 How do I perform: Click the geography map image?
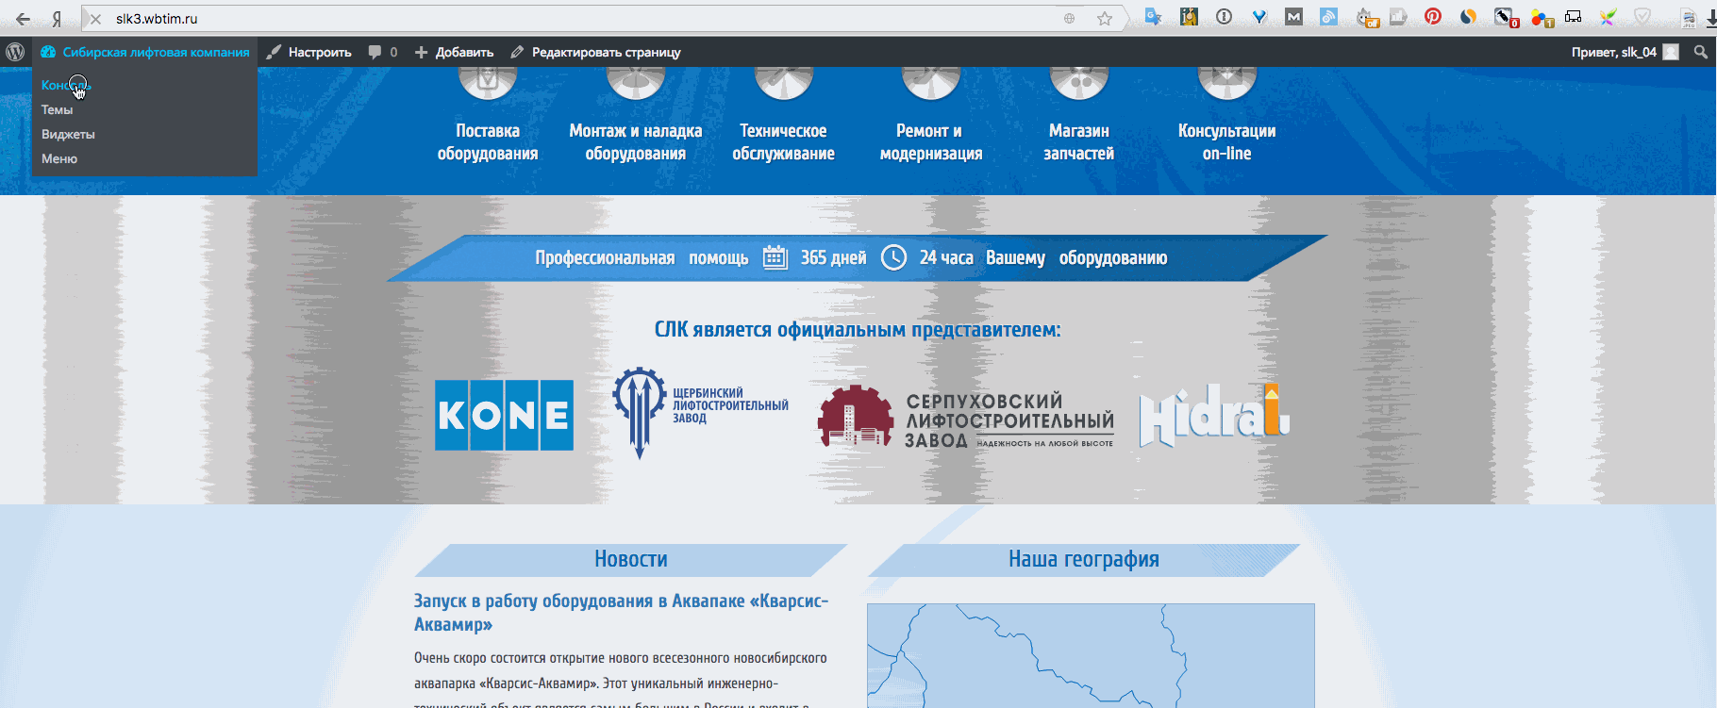[1091, 655]
